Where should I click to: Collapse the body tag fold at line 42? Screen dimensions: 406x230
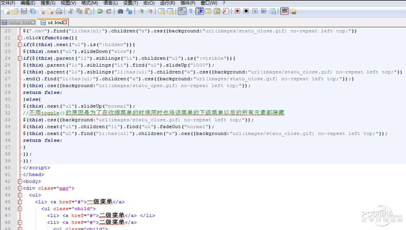click(20, 181)
